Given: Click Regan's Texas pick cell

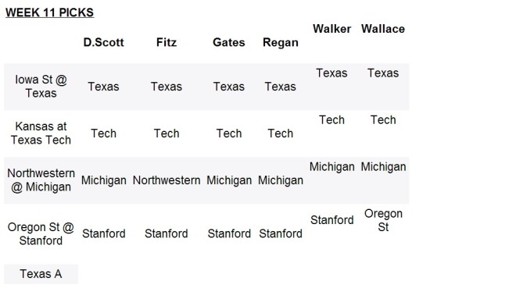Looking at the screenshot, I should pos(281,87).
